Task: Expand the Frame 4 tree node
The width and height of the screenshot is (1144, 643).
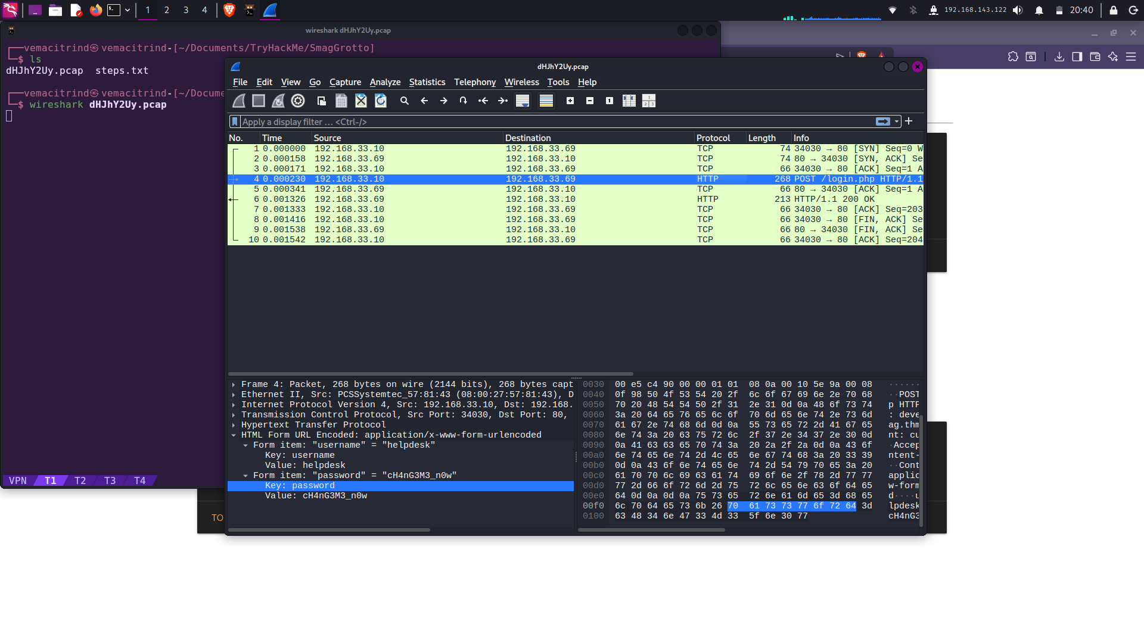Action: click(x=234, y=385)
